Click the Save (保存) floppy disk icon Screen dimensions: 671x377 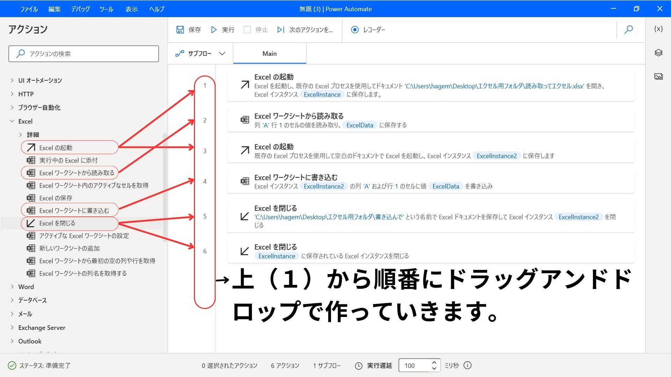pyautogui.click(x=180, y=30)
